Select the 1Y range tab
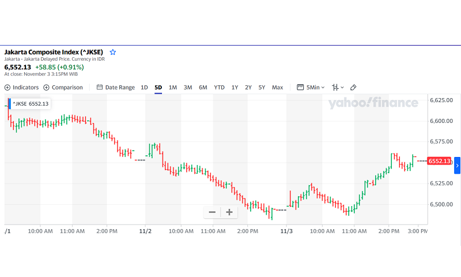Viewport: 461px width, 277px height. pyautogui.click(x=235, y=87)
